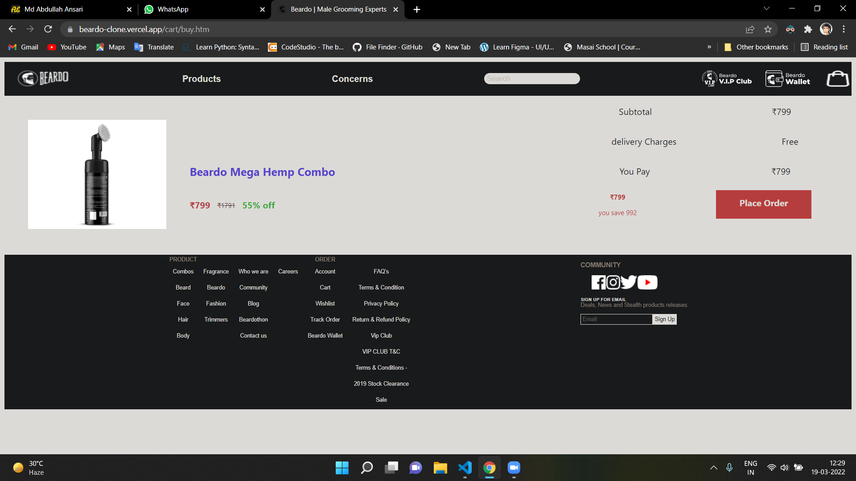Open Careers footer link
Image resolution: width=856 pixels, height=481 pixels.
(288, 272)
